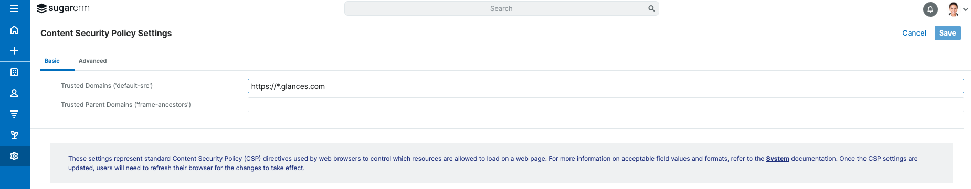The image size is (971, 189).
Task: Switch to the Advanced tab
Action: pos(92,61)
